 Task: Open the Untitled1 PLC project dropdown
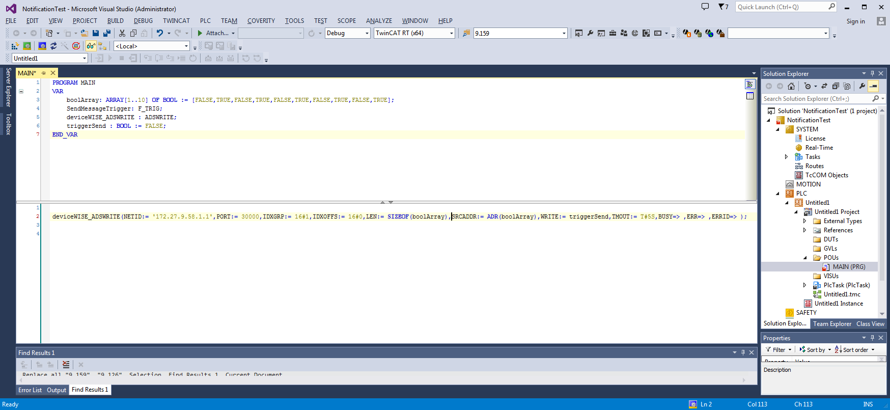85,58
